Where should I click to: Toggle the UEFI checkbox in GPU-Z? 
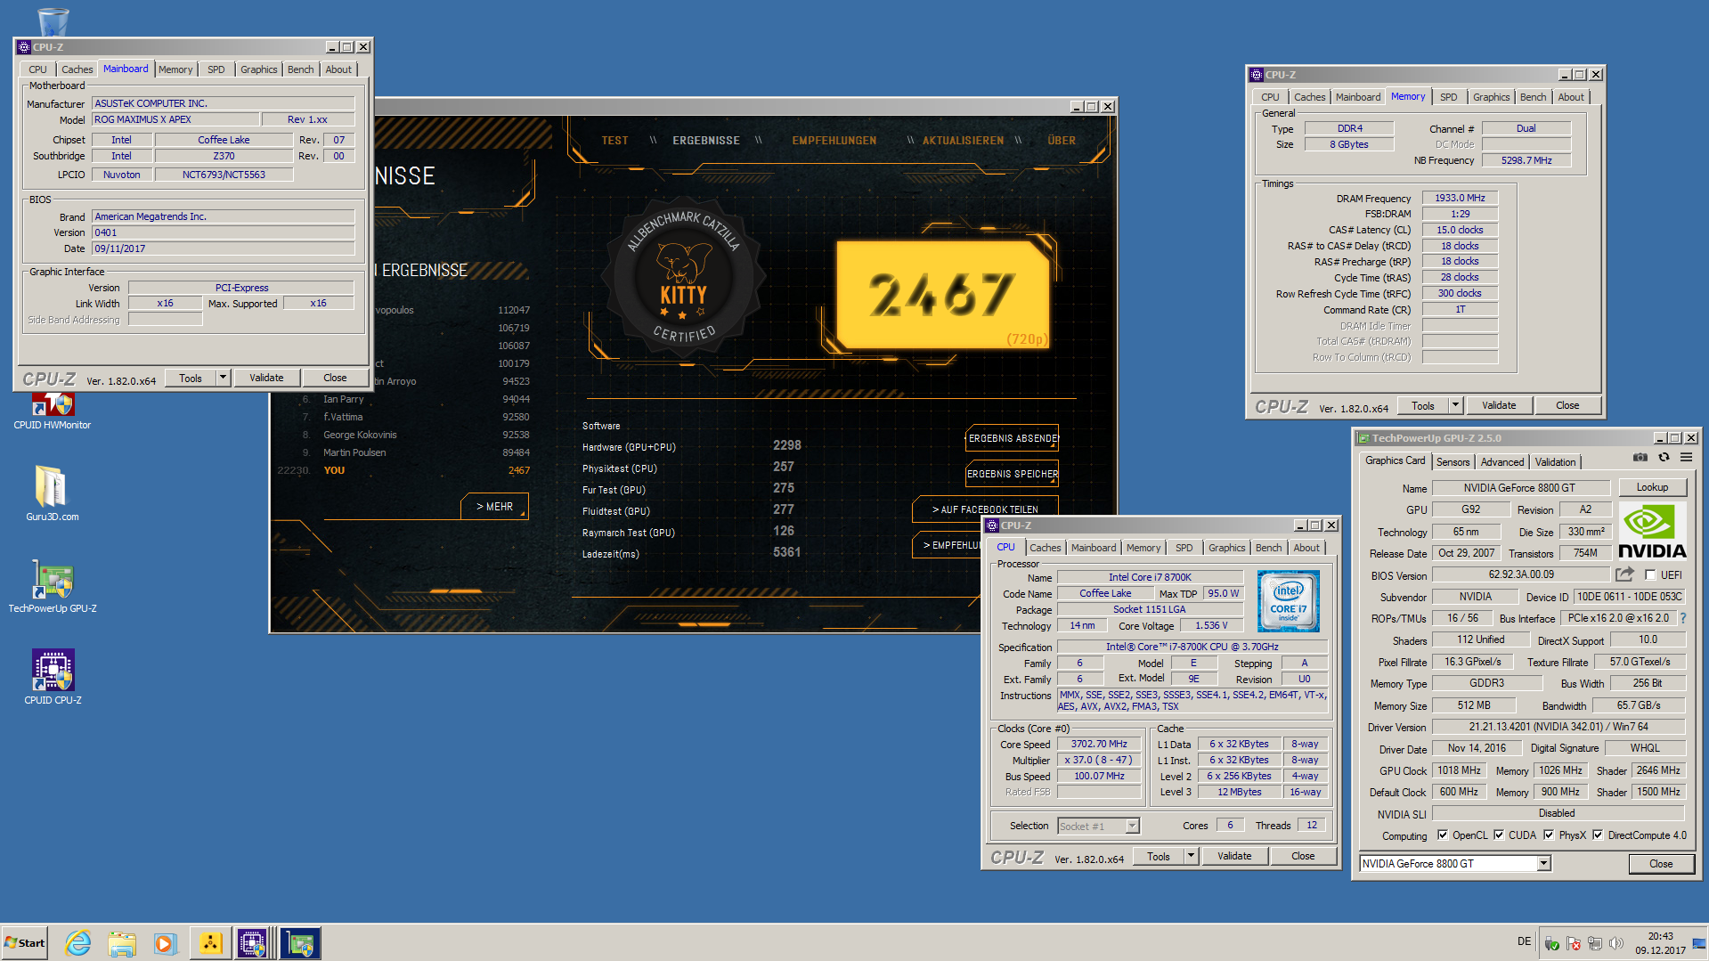coord(1650,575)
